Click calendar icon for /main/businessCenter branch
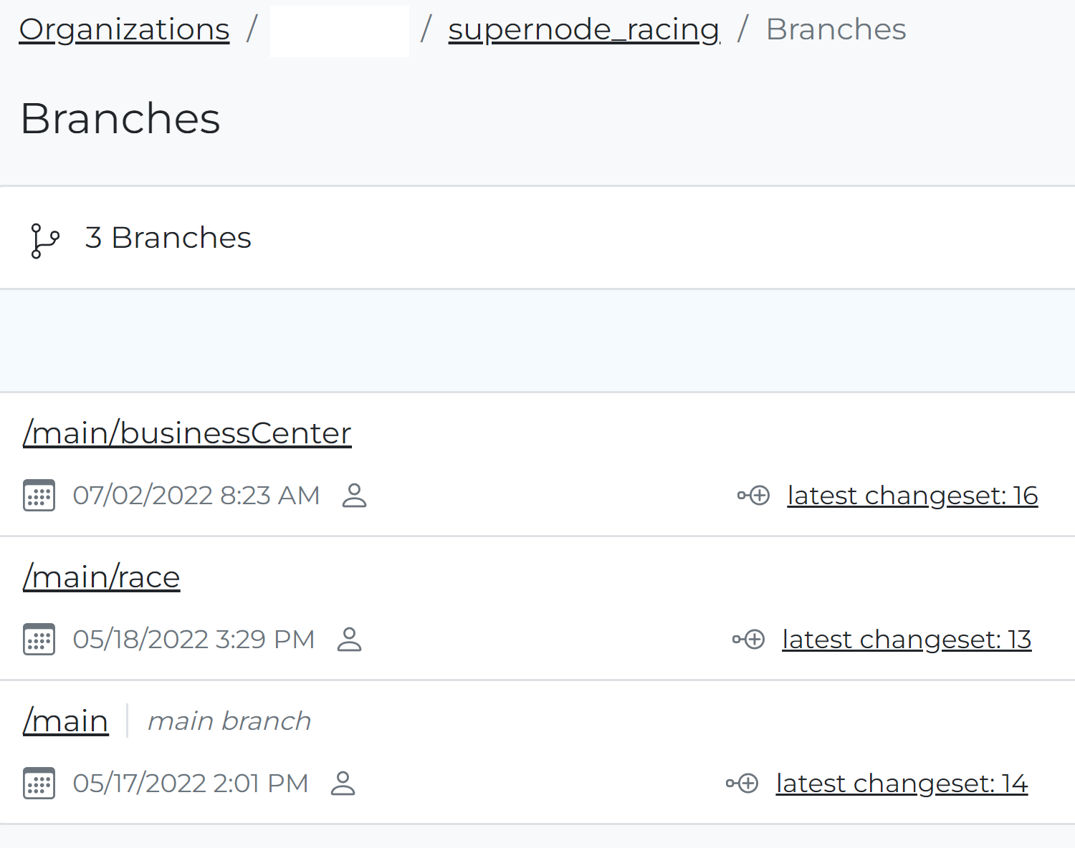Viewport: 1075px width, 848px height. (39, 496)
